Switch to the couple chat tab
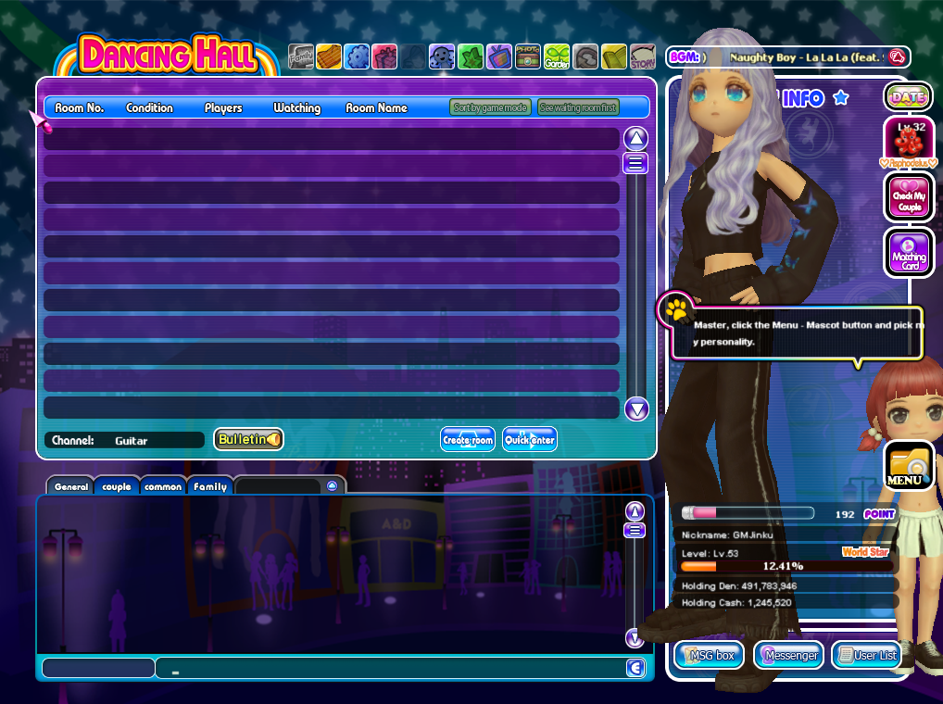943x704 pixels. coord(117,486)
